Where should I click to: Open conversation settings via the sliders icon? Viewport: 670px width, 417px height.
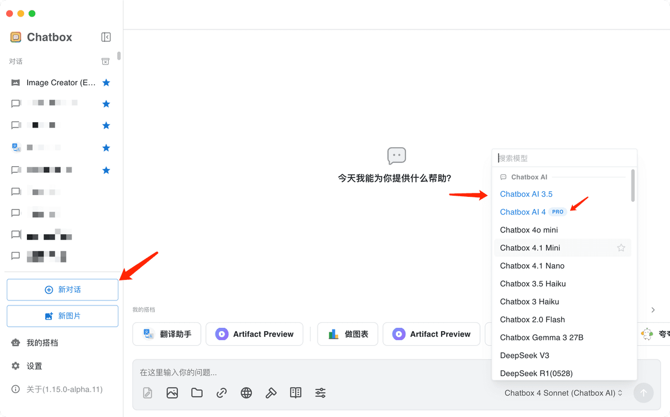point(320,392)
